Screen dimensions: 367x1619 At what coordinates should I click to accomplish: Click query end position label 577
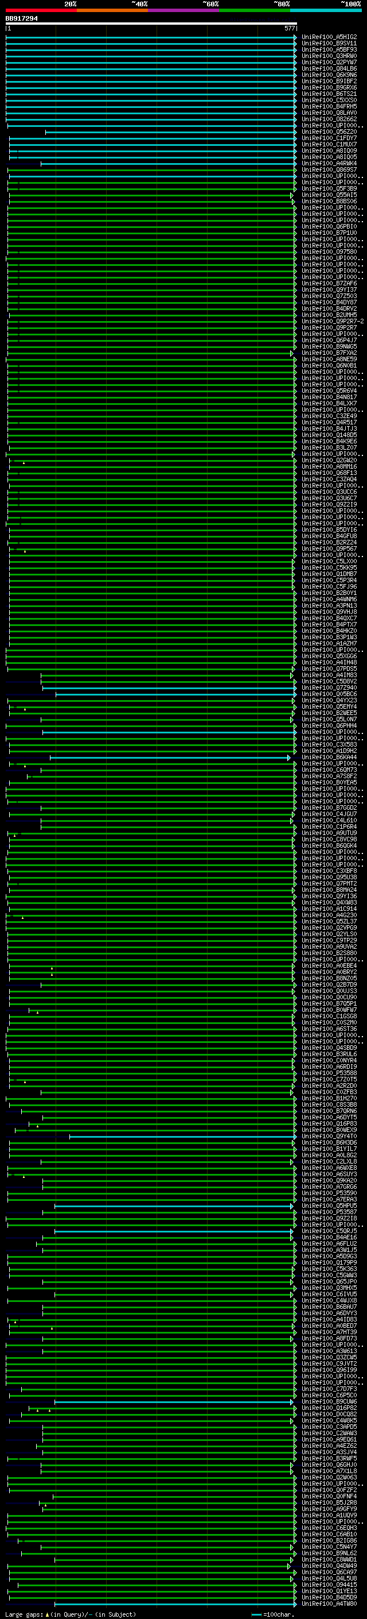click(290, 28)
